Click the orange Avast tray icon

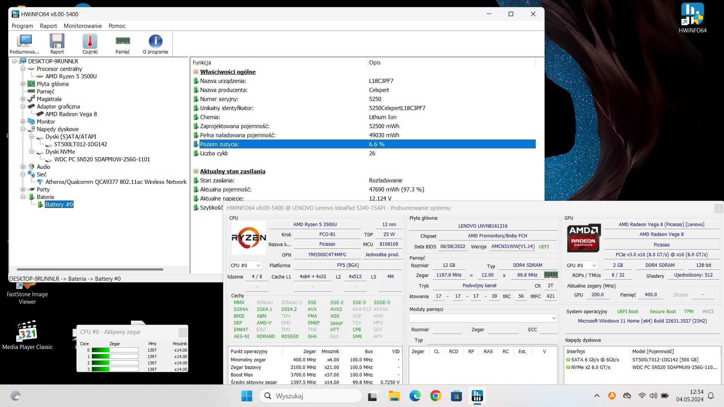(x=612, y=396)
